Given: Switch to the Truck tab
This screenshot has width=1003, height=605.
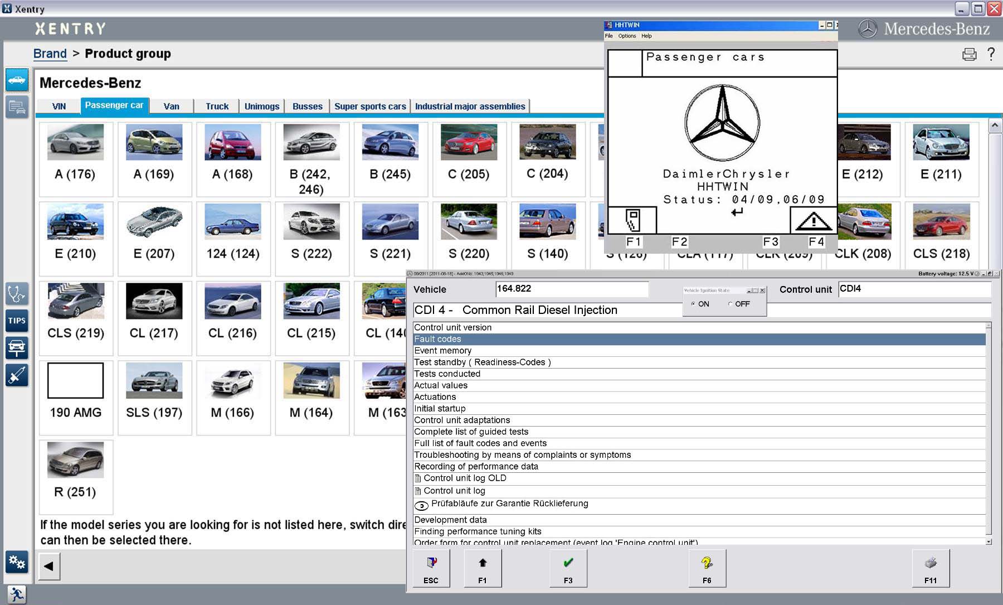Looking at the screenshot, I should [217, 107].
